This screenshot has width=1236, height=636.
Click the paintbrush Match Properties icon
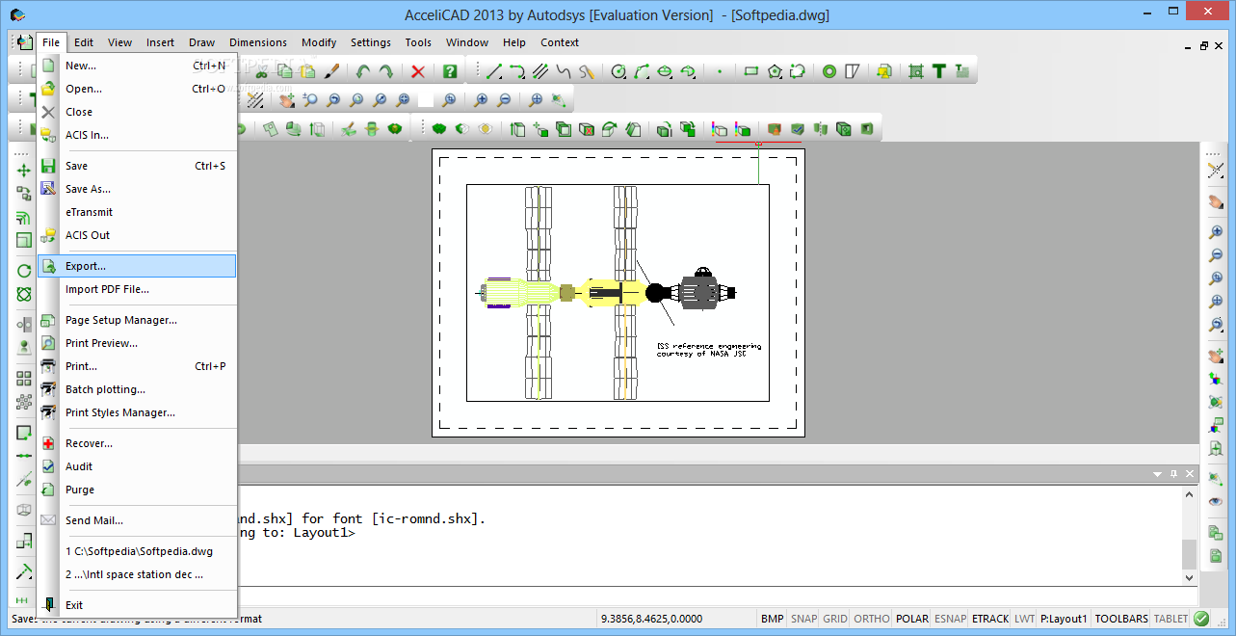(x=330, y=71)
